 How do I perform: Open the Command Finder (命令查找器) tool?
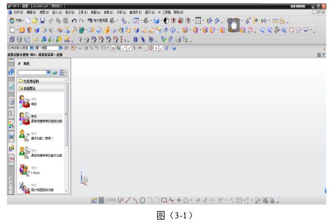pos(97,21)
